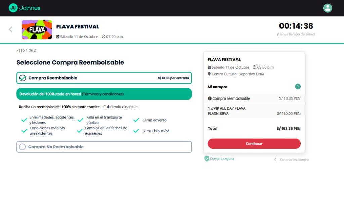Image resolution: width=344 pixels, height=198 pixels.
Task: Click the Centro Cultural Deportivo Lima text
Action: [238, 74]
